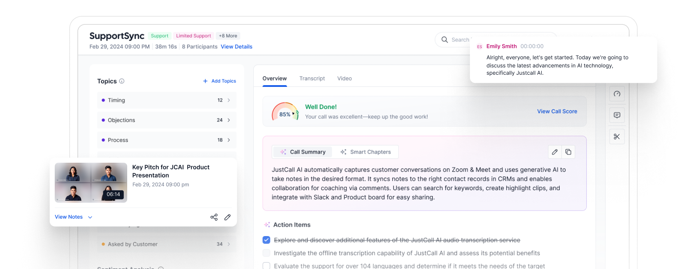Screen dimensions: 689x269
Task: Check the Investigate offline transcription action item
Action: (x=266, y=253)
